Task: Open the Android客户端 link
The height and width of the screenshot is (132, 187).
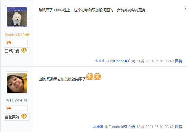Action: (x=123, y=127)
